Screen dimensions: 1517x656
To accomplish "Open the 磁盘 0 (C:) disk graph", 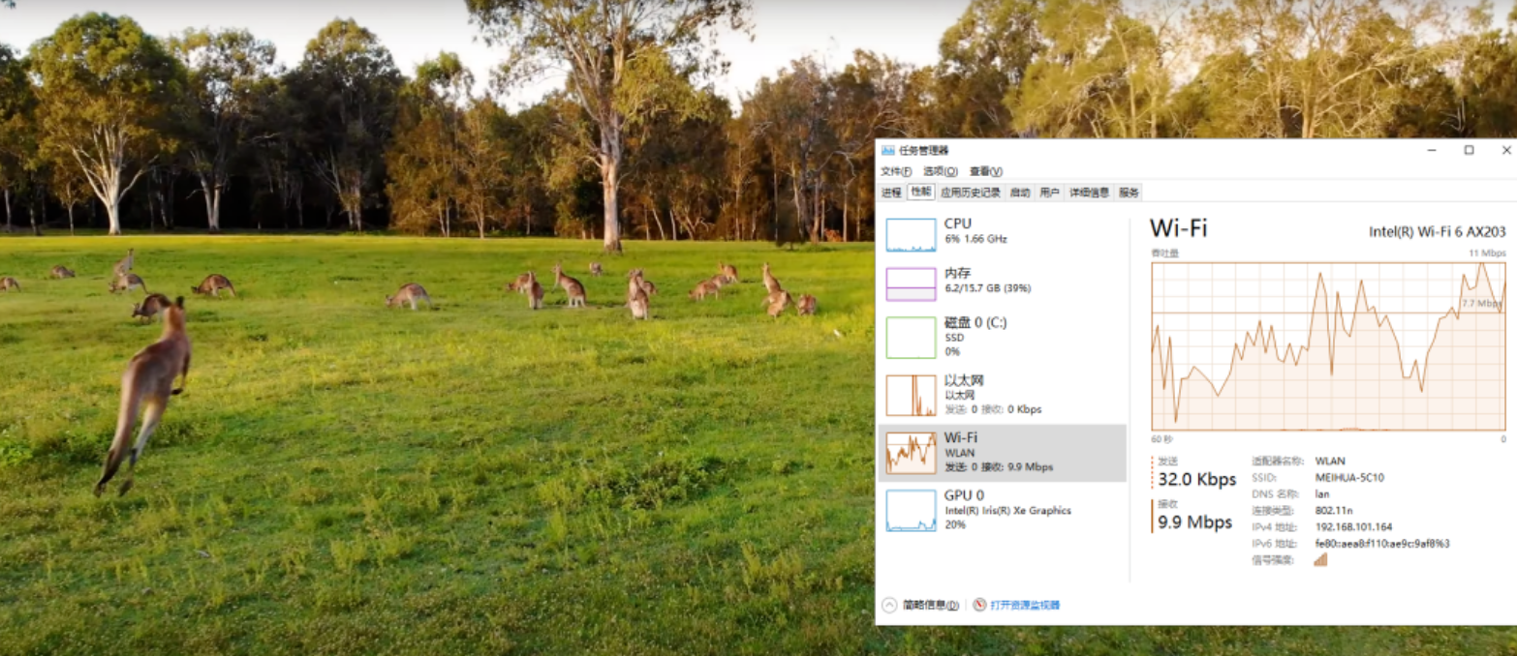I will [911, 337].
